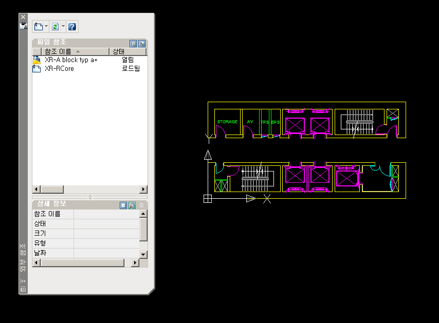This screenshot has width=439, height=323.
Task: Sort by 상태 column header
Action: [127, 52]
